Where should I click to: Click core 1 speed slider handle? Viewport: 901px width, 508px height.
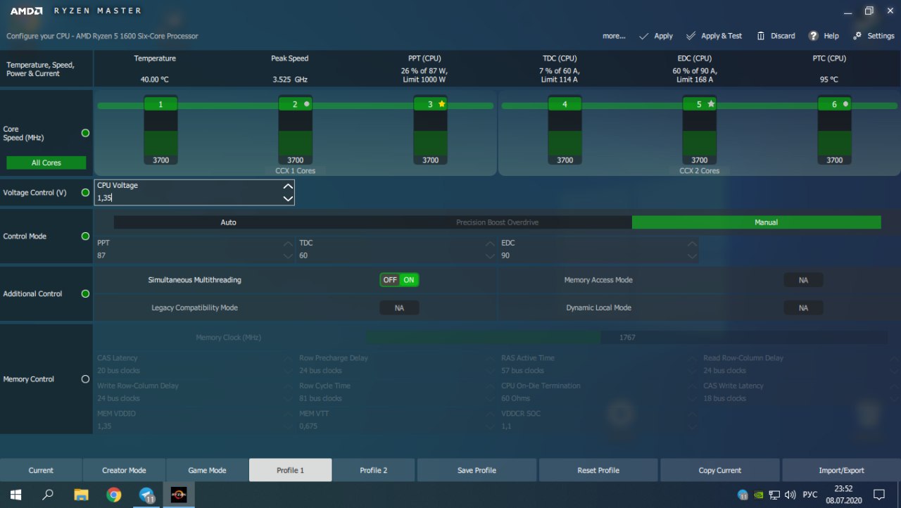(160, 104)
